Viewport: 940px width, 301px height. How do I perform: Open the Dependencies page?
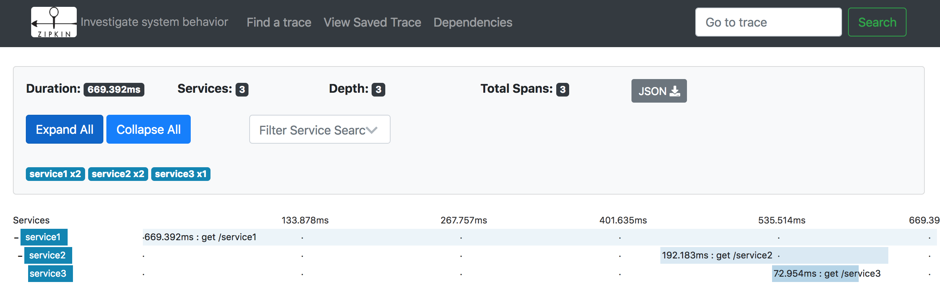pos(473,22)
